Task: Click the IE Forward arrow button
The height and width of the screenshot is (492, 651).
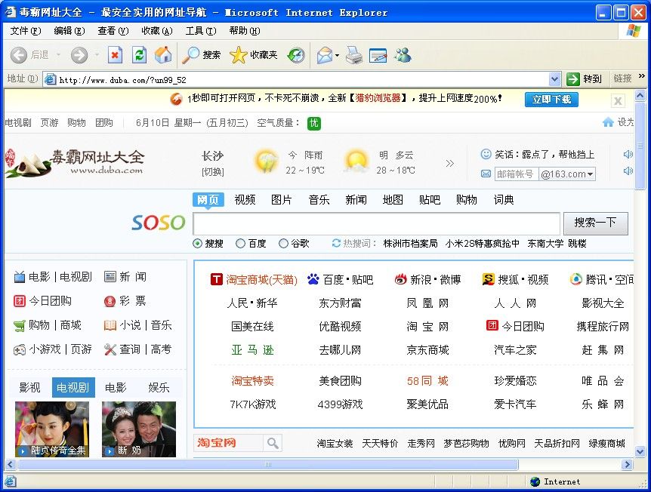Action: tap(79, 55)
